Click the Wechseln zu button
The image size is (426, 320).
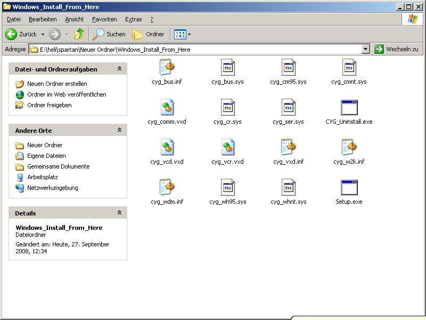click(x=397, y=49)
